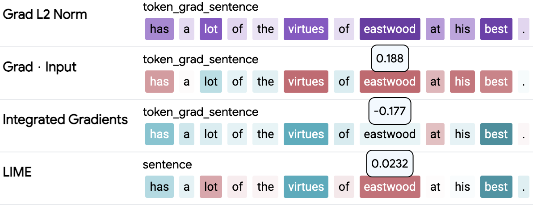Select 'has' token in Grad L2 Norm row
533x205 pixels.
pos(159,29)
